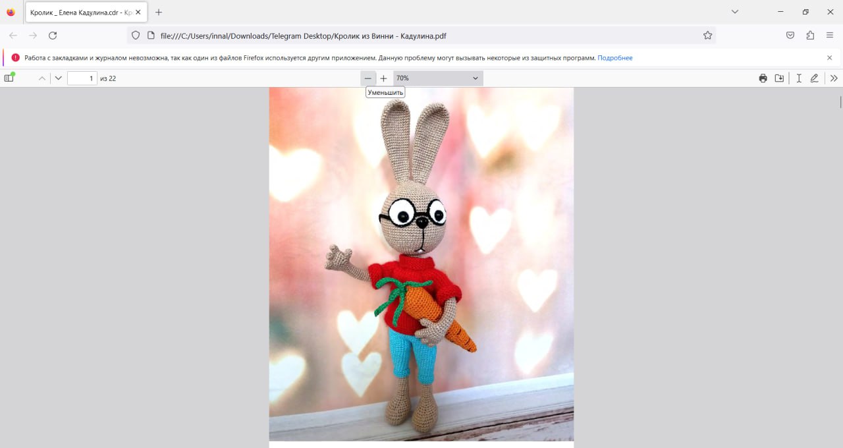This screenshot has width=843, height=448.
Task: Select the draw annotation pen tool
Action: coord(815,78)
